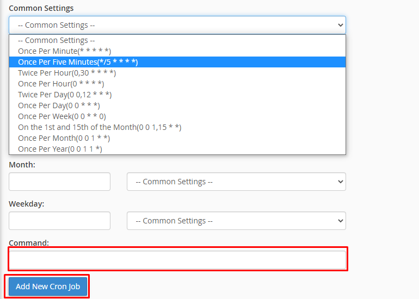This screenshot has width=419, height=299.
Task: Select Once Per Day option
Action: pyautogui.click(x=59, y=105)
